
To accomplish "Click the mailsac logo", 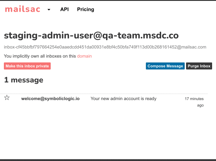I will pos(23,9).
